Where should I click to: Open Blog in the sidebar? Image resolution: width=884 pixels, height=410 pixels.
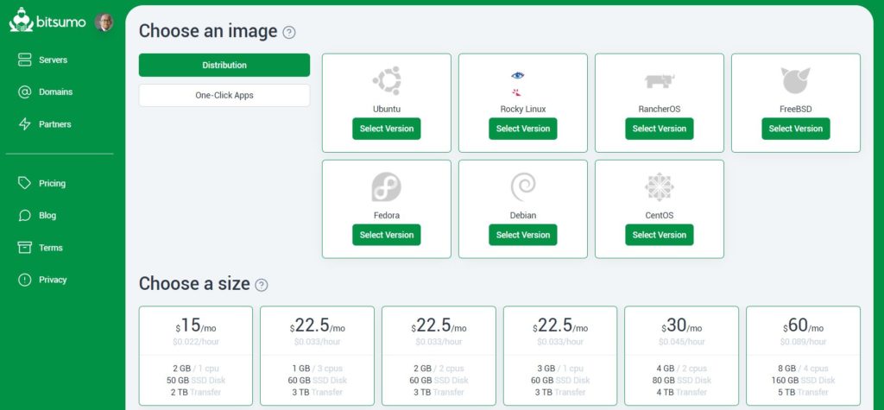coord(47,216)
